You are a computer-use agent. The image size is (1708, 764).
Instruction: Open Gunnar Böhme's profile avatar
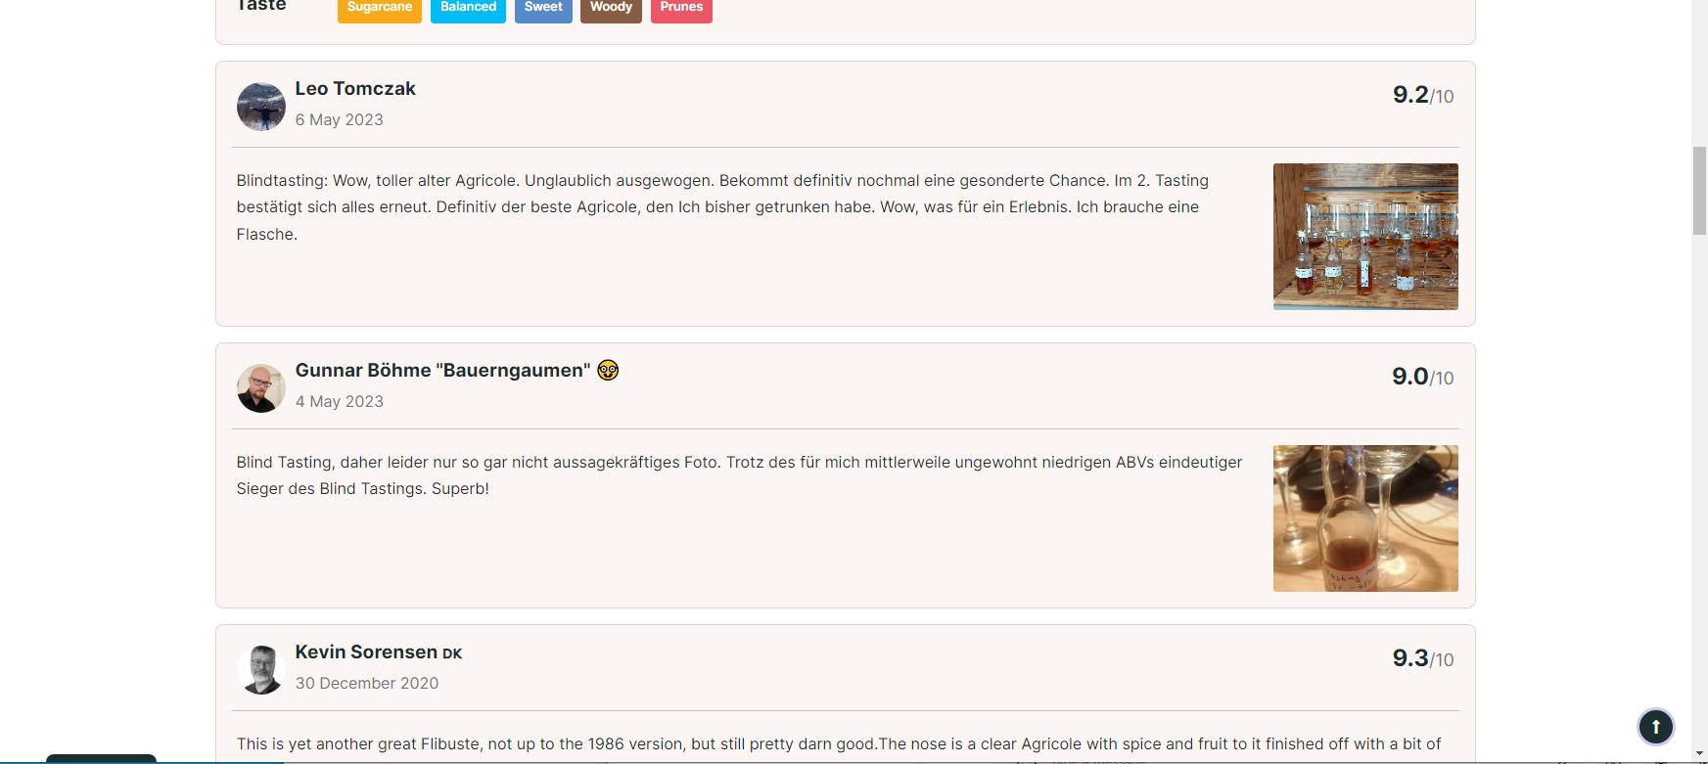click(261, 388)
